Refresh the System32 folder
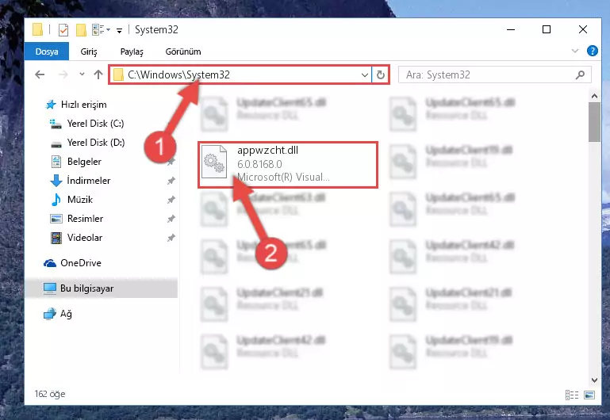 click(x=381, y=74)
